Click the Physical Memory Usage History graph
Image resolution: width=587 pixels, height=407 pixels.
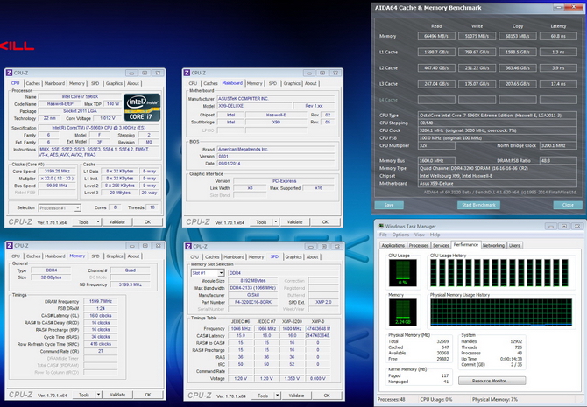click(x=501, y=312)
